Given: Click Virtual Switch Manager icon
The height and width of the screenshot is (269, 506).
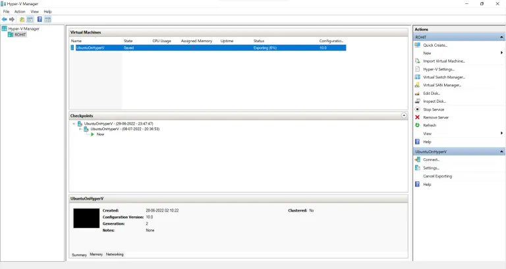Looking at the screenshot, I should click(417, 77).
